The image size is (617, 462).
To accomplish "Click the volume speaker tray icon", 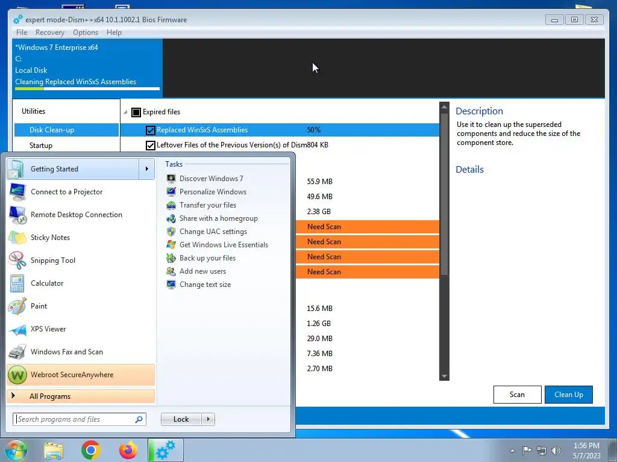I will tap(556, 451).
